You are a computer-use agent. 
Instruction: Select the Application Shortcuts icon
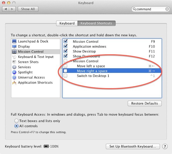(15, 83)
